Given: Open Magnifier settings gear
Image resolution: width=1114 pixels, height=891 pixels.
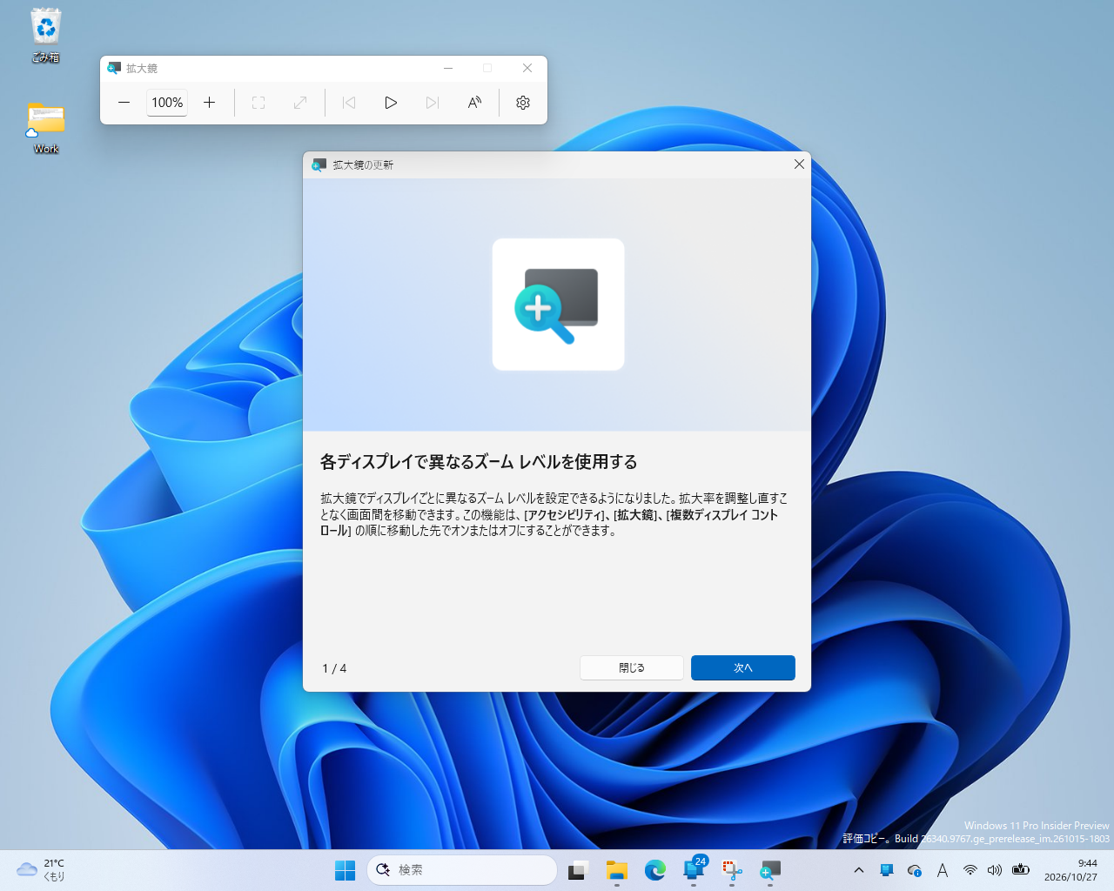Looking at the screenshot, I should click(x=523, y=103).
